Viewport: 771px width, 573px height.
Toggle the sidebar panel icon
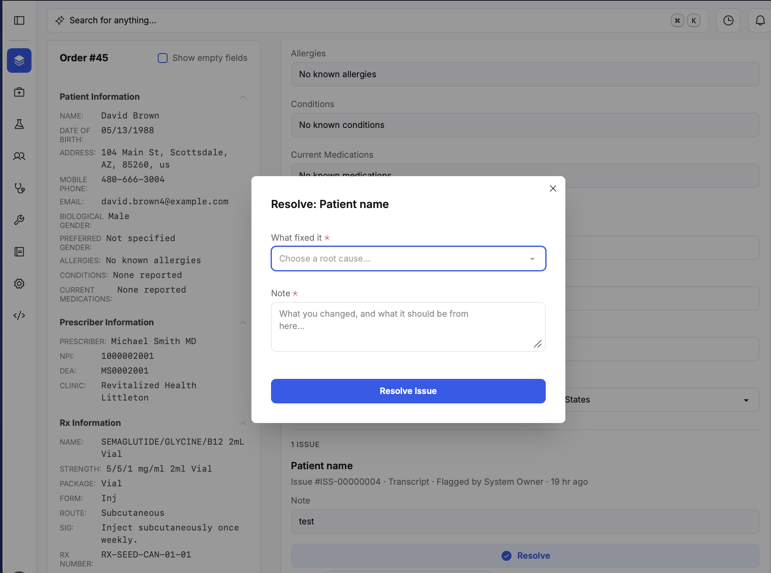(19, 20)
